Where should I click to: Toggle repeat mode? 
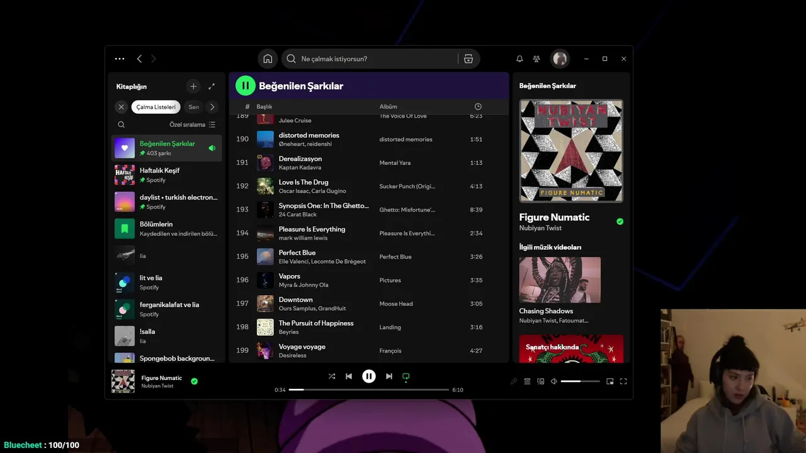[x=406, y=376]
